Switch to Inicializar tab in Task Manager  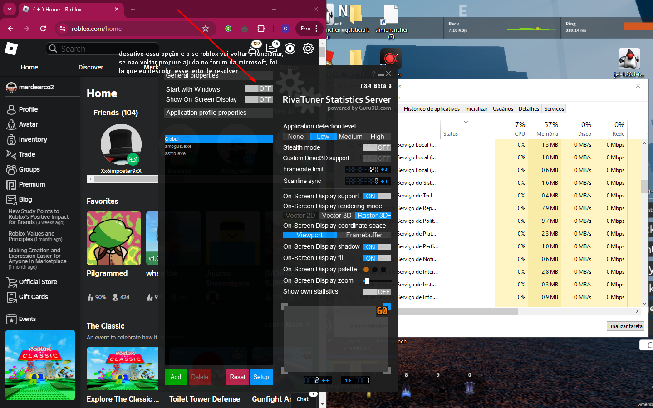[476, 109]
